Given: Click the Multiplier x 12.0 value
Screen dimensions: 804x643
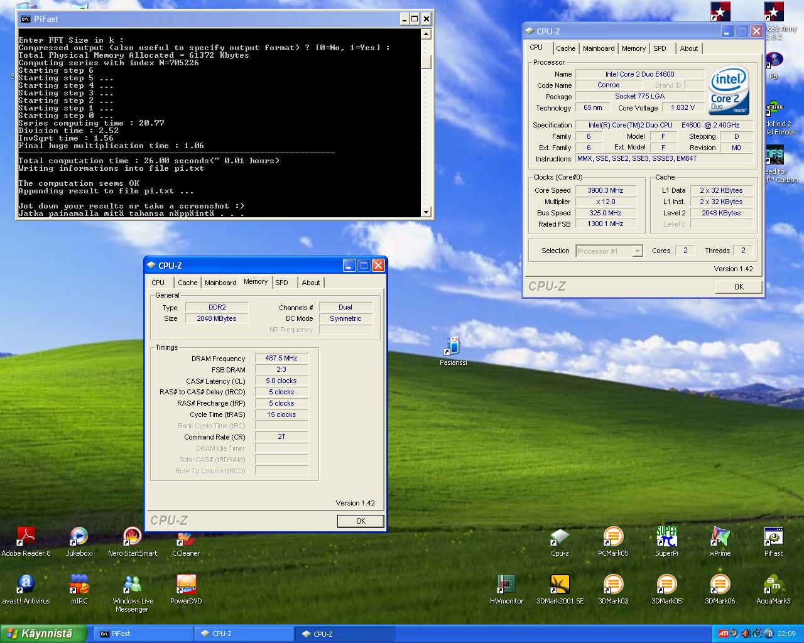Looking at the screenshot, I should point(606,202).
